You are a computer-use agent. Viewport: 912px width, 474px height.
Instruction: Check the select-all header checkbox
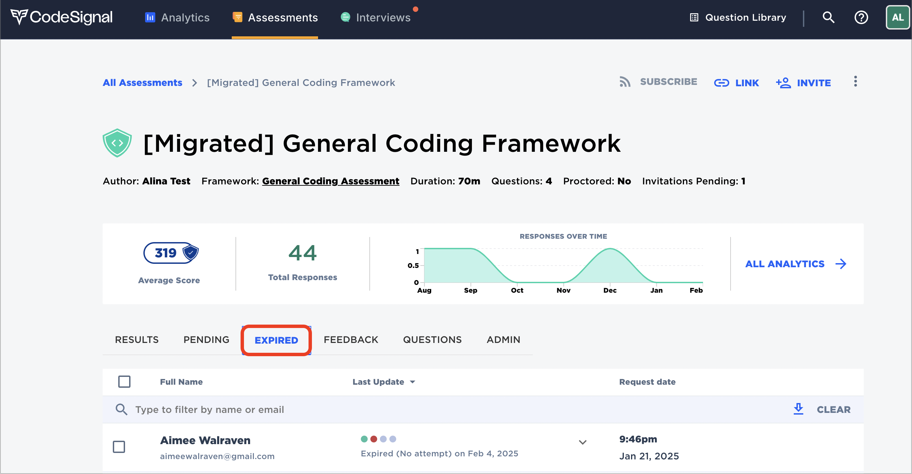pyautogui.click(x=124, y=382)
